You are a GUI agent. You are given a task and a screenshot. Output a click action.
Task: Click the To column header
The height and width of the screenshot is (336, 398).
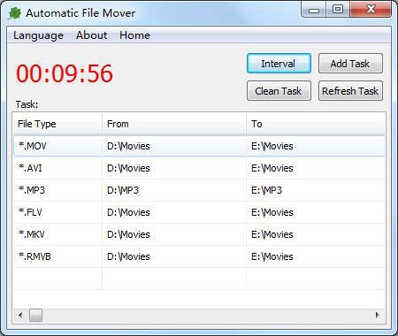point(316,124)
